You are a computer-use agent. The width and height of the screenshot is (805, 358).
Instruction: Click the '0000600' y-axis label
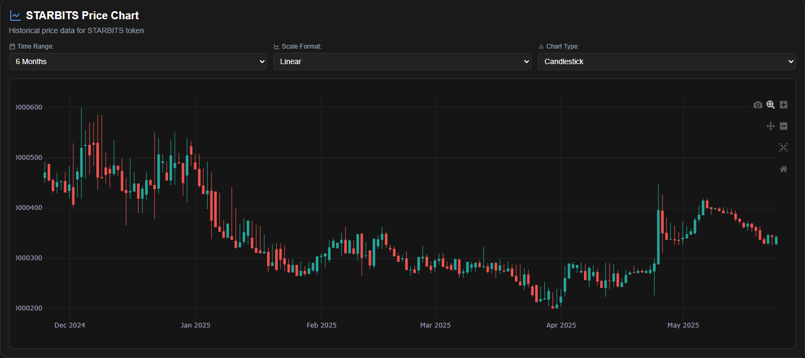click(29, 107)
